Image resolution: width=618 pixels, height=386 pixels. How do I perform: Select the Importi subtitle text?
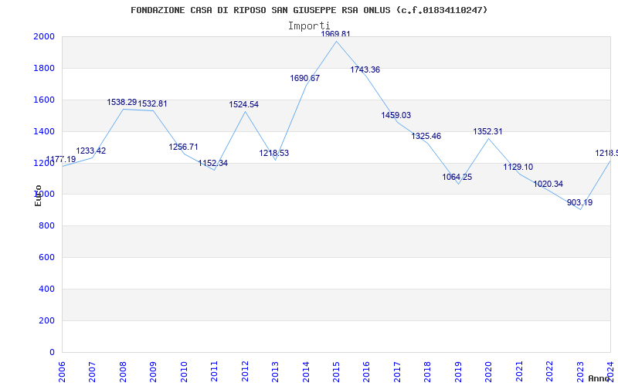click(309, 25)
